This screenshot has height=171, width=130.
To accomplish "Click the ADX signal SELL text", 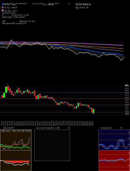I will pos(14,23).
